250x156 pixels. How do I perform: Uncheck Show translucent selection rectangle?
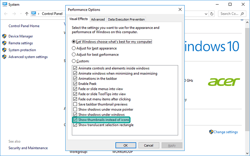pyautogui.click(x=75, y=125)
